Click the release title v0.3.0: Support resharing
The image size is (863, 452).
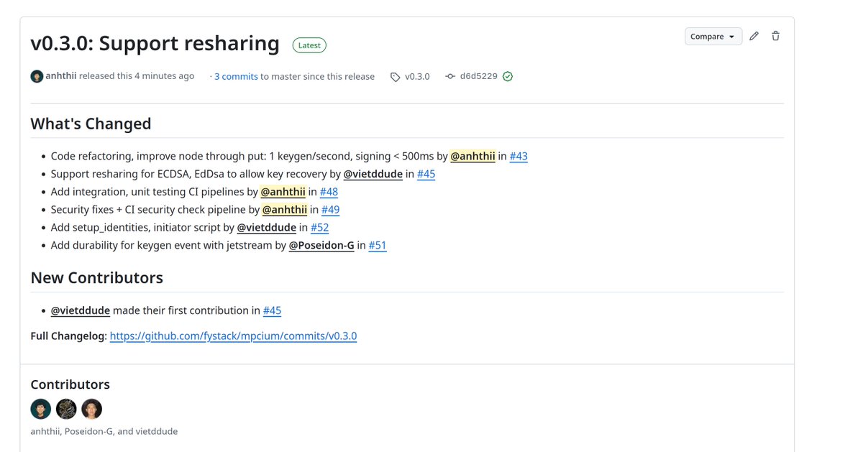pyautogui.click(x=155, y=43)
